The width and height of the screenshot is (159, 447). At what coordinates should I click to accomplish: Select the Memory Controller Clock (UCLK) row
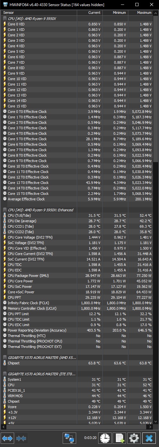tap(77, 308)
